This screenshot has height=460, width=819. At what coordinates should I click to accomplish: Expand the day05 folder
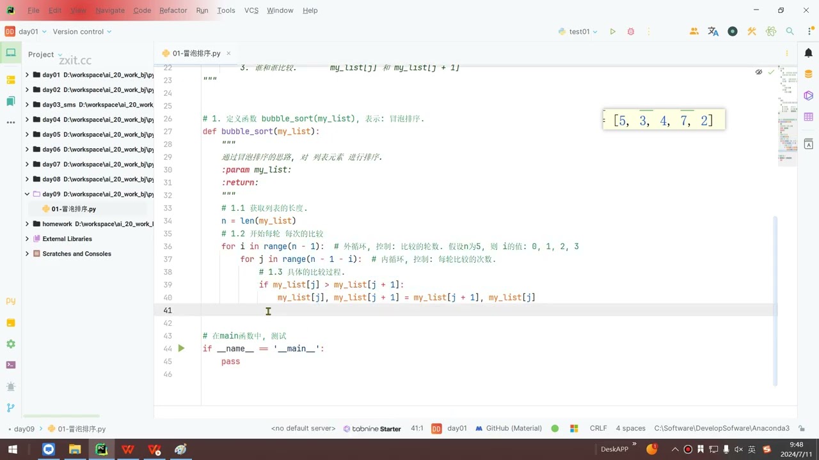pos(27,134)
